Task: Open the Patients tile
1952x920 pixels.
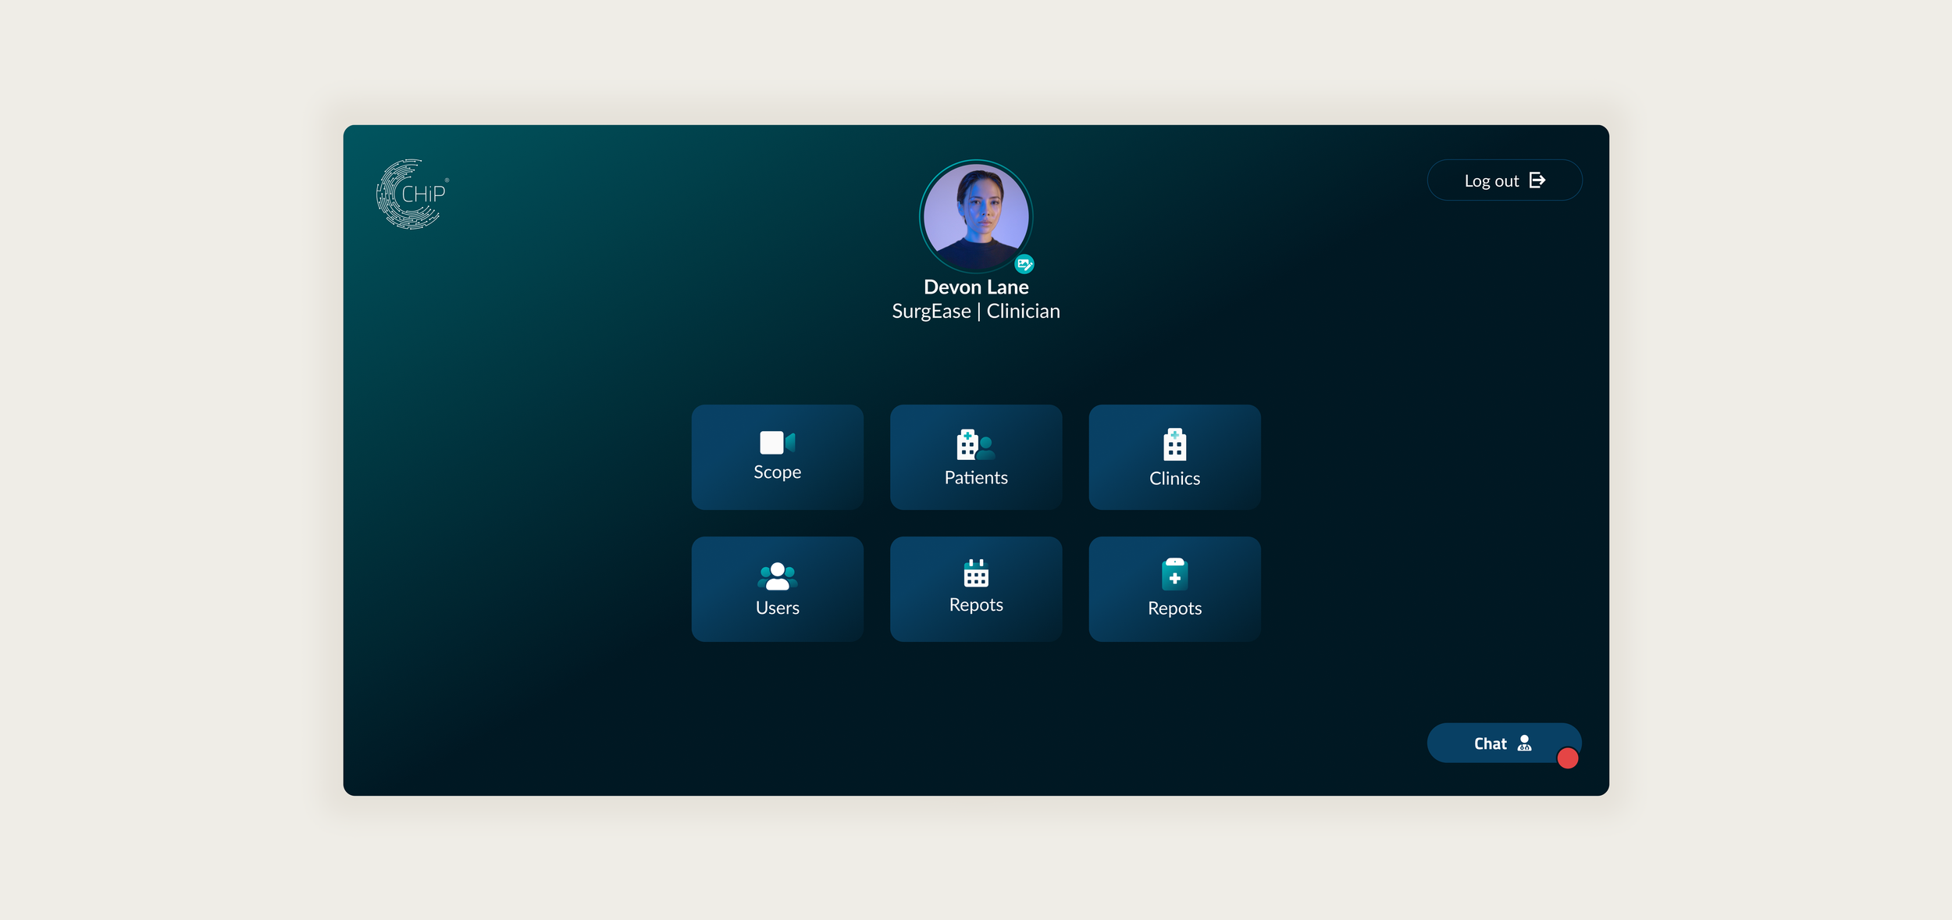Action: 975,457
